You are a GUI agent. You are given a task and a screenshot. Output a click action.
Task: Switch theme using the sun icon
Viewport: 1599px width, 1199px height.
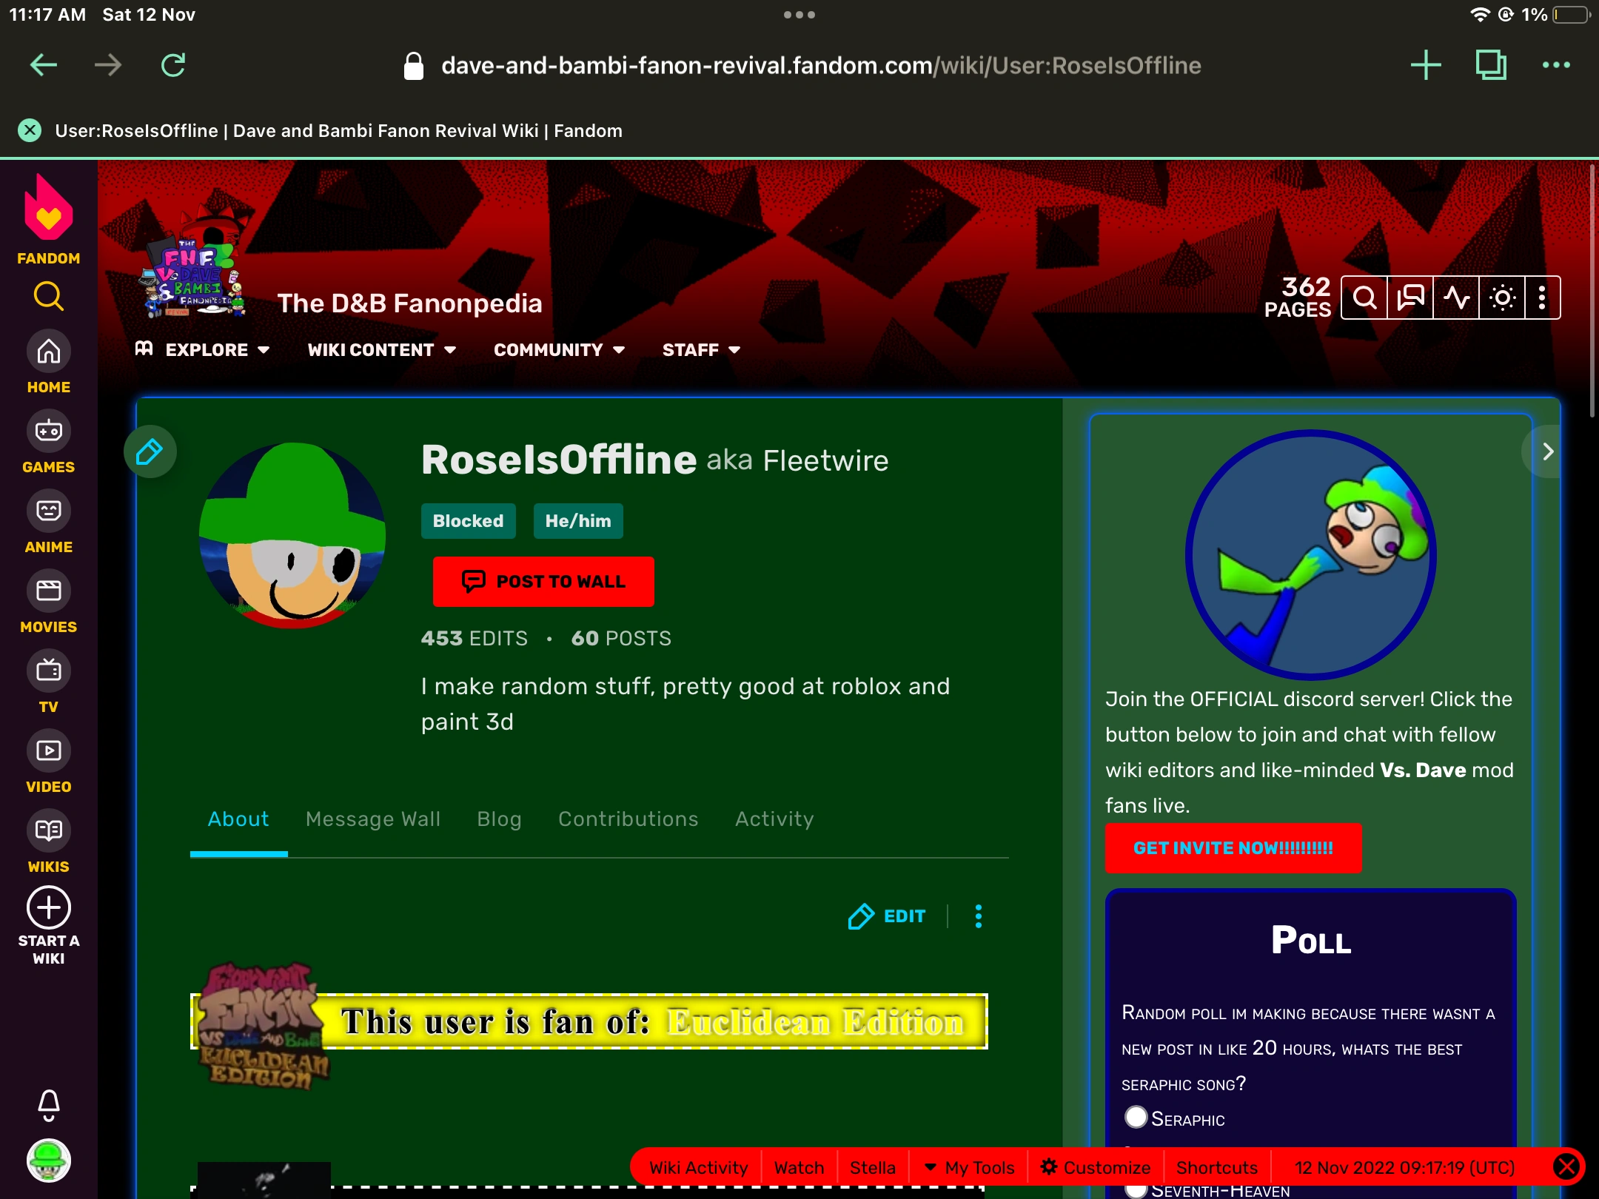(1502, 298)
